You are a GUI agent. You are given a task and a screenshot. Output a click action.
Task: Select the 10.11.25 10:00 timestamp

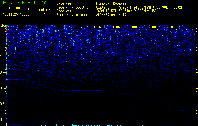point(16,14)
